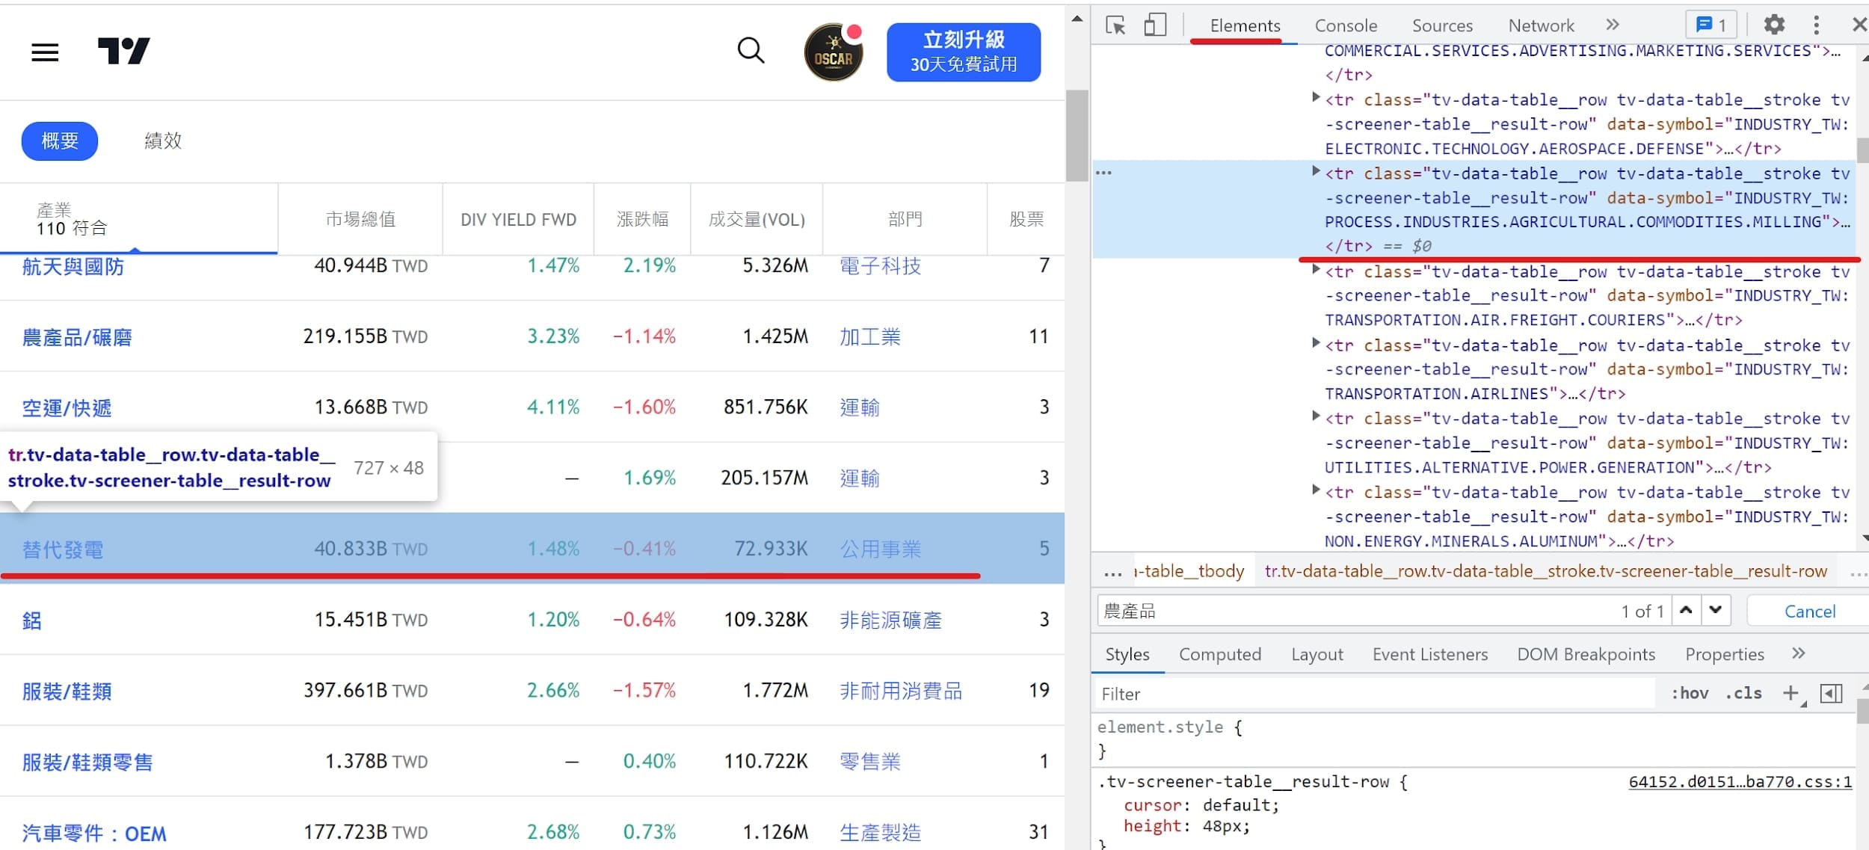Image resolution: width=1869 pixels, height=850 pixels.
Task: Open the 航天與國防 industry link
Action: pyautogui.click(x=73, y=266)
